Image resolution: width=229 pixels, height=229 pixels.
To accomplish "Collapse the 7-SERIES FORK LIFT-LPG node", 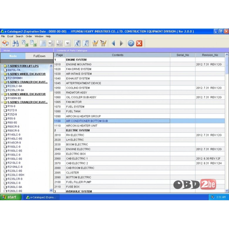I will (x=2, y=66).
